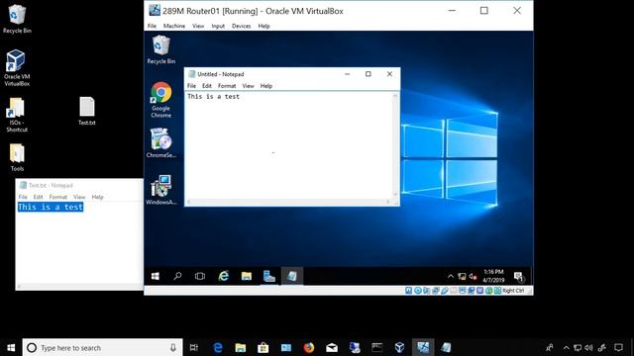Open VirtualBox Devices menu

coord(242,26)
